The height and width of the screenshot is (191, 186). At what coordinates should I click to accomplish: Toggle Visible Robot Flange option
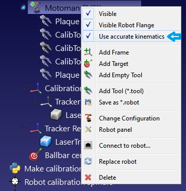(x=88, y=25)
